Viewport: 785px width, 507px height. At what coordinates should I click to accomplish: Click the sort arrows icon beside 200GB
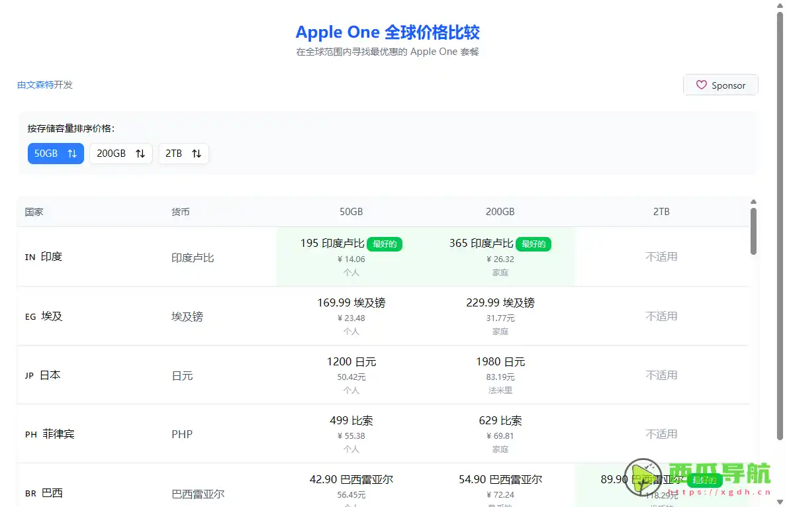(x=140, y=154)
